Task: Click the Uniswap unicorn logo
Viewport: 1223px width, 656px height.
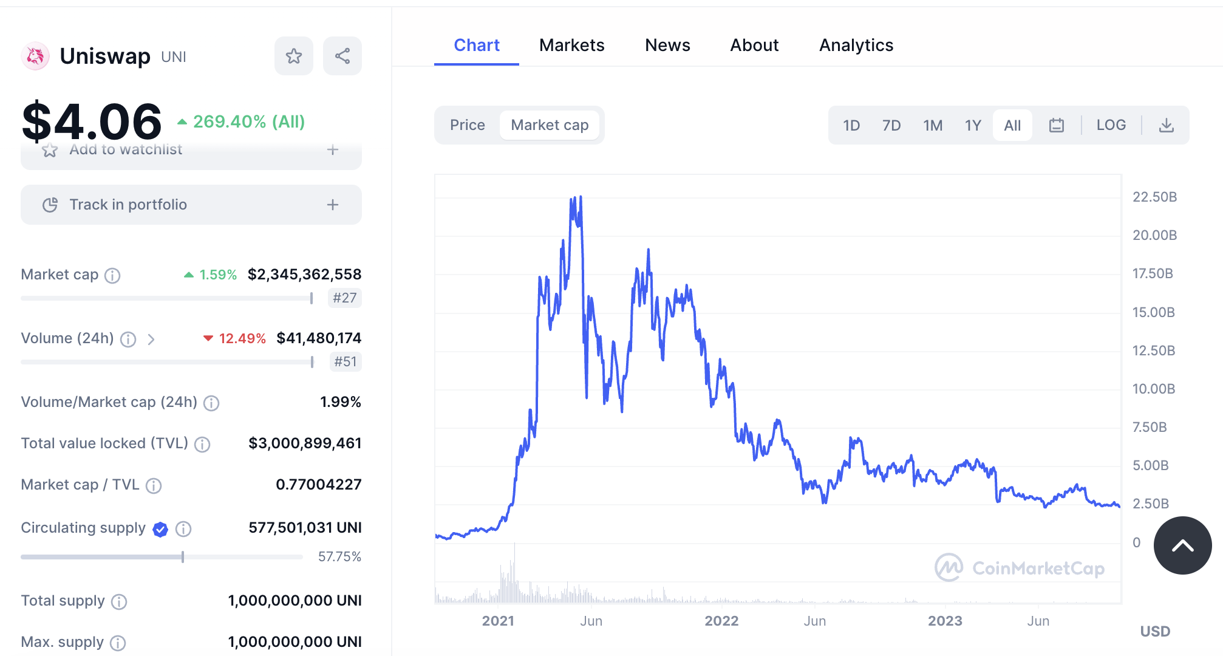Action: pos(36,56)
